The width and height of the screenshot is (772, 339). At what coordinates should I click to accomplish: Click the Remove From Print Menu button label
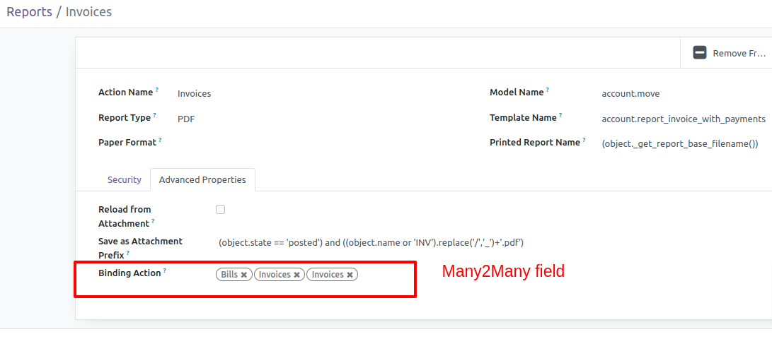click(x=739, y=54)
